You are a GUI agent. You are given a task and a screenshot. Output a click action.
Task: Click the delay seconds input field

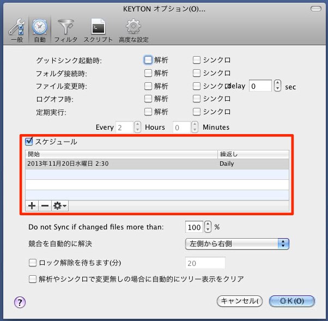(260, 86)
